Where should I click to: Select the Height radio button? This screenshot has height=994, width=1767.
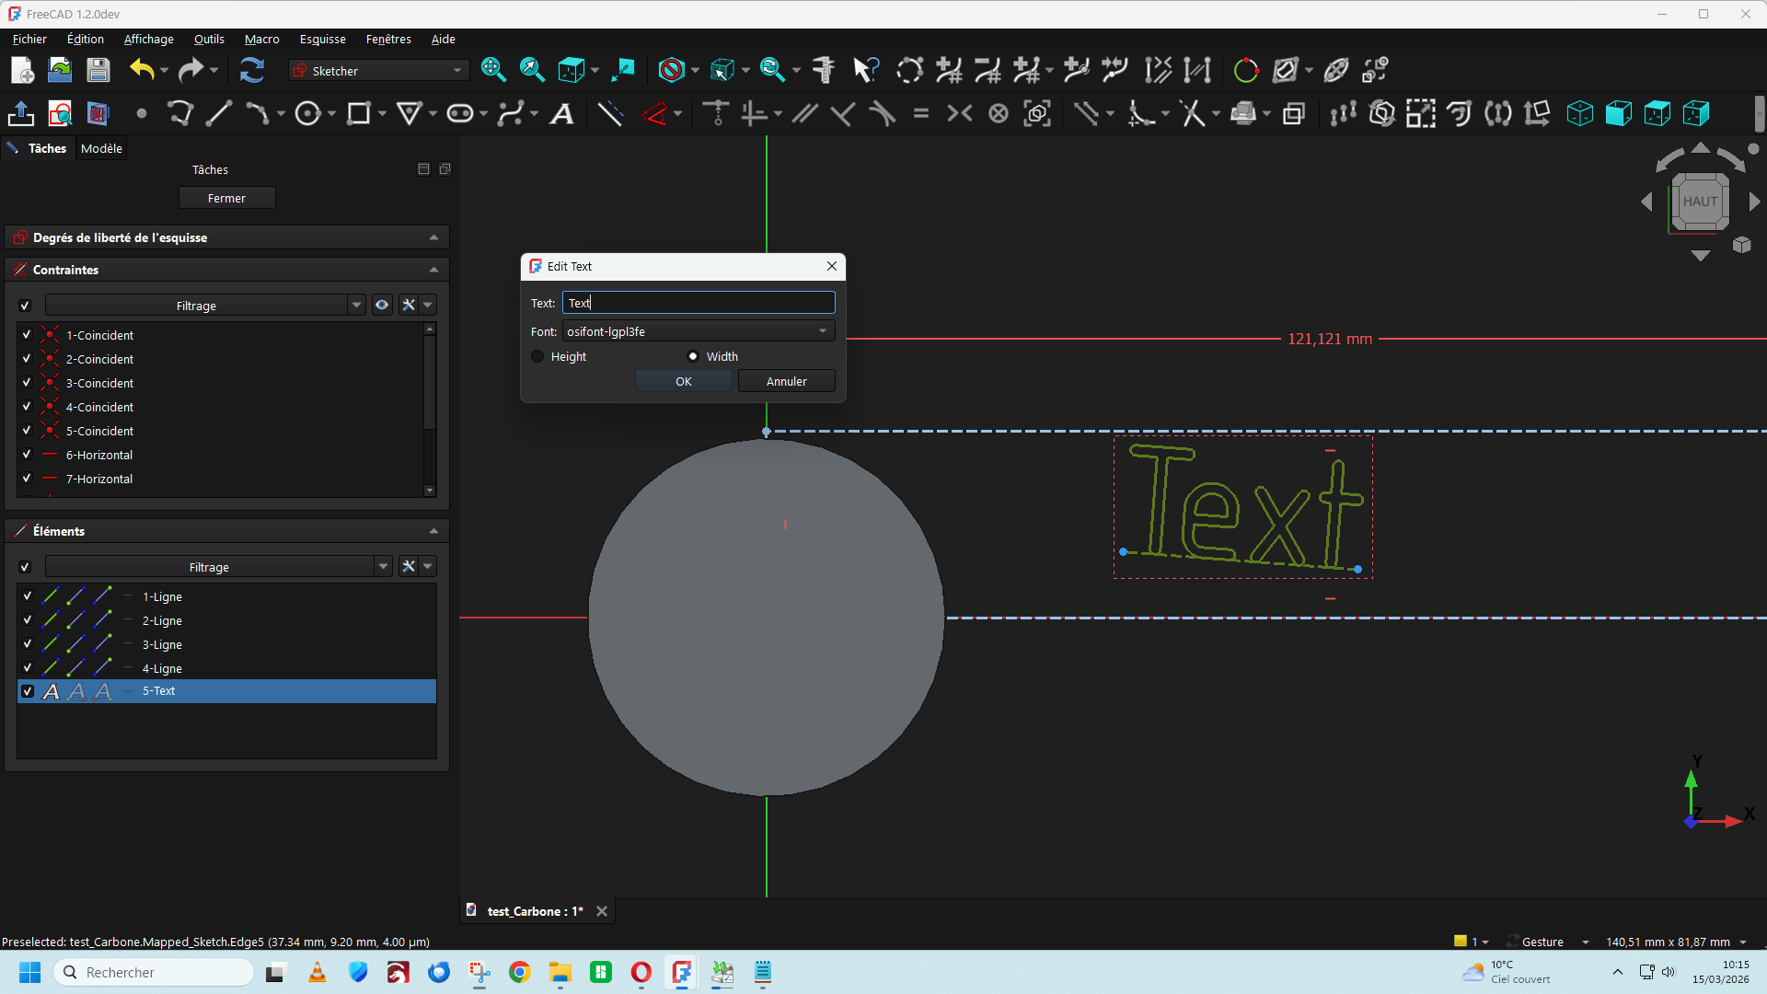(538, 356)
